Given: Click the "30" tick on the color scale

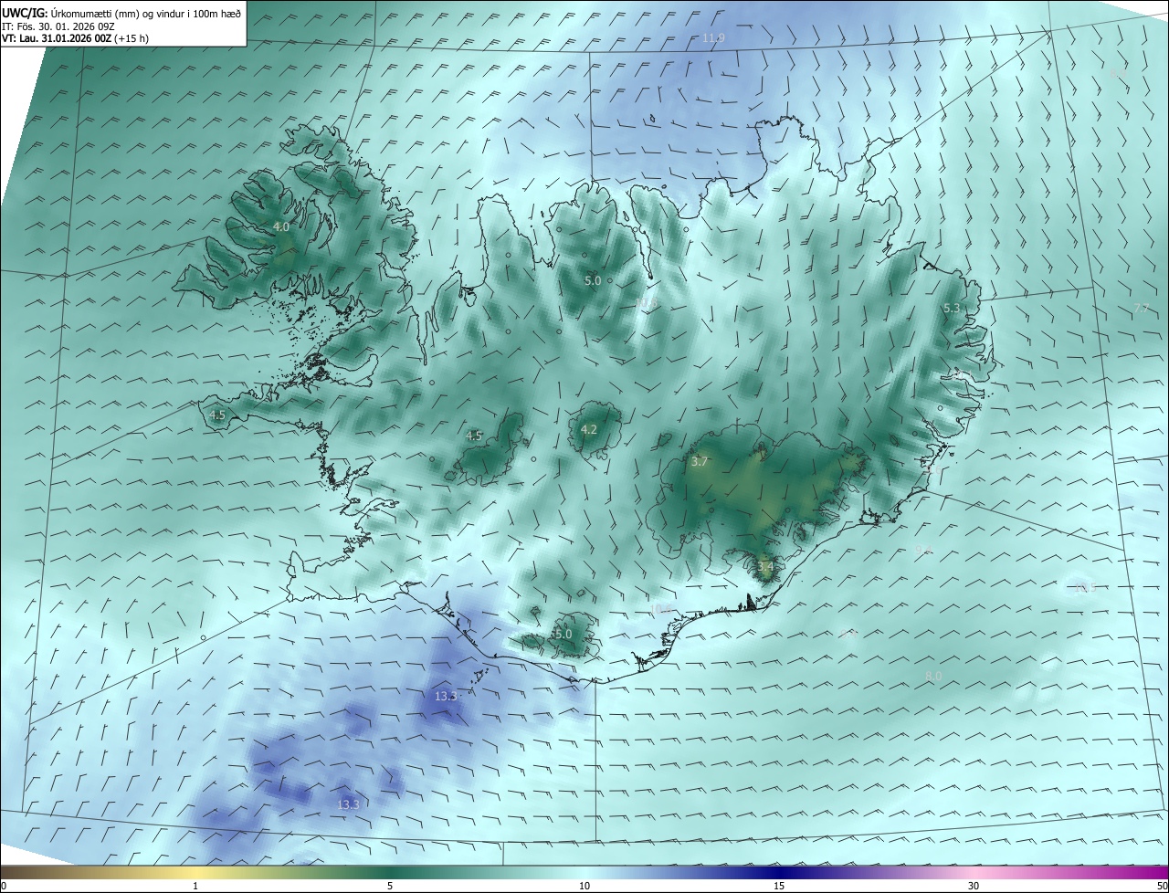Looking at the screenshot, I should pos(974,886).
